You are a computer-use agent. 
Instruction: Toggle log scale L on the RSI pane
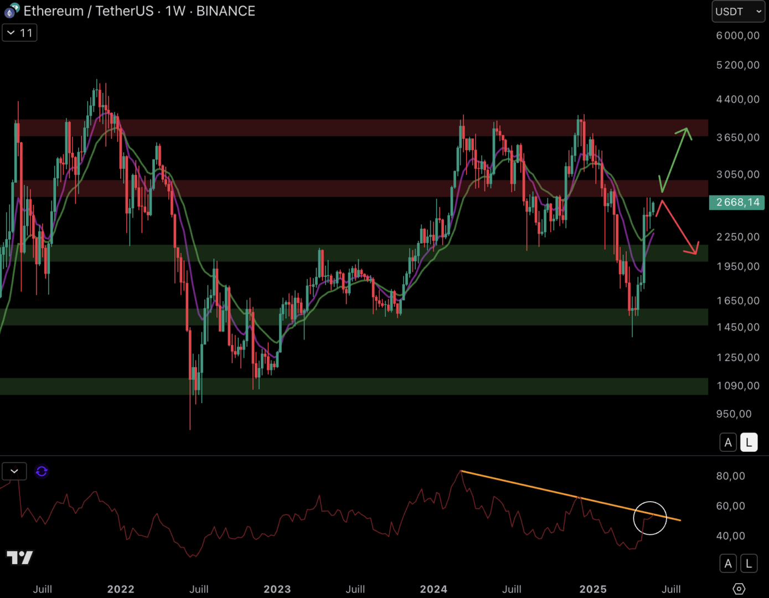749,564
